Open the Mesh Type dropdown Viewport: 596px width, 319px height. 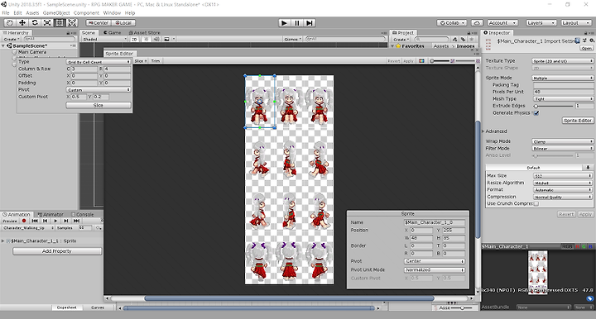click(x=563, y=99)
